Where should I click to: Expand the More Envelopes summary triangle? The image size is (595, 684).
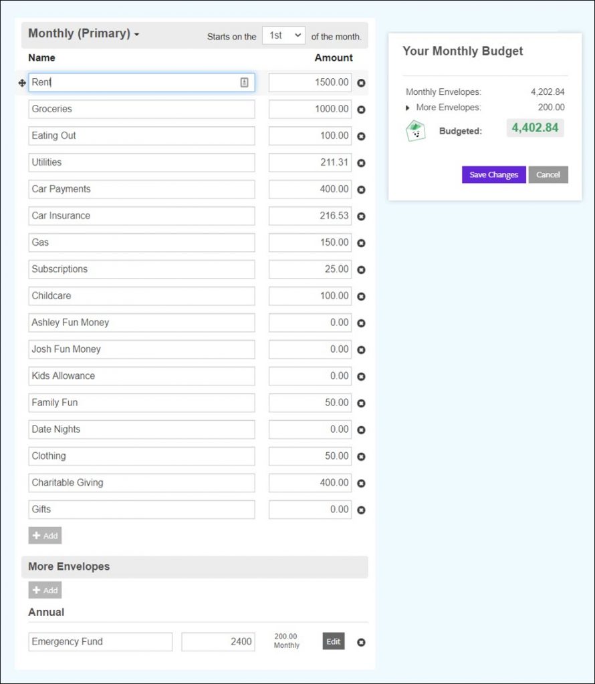[407, 108]
